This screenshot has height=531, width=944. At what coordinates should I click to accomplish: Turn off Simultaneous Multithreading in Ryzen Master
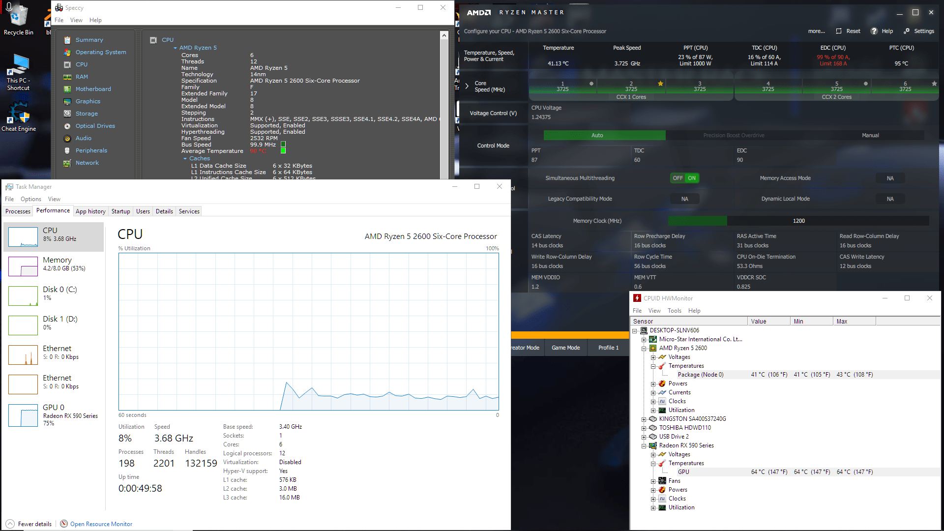(678, 178)
